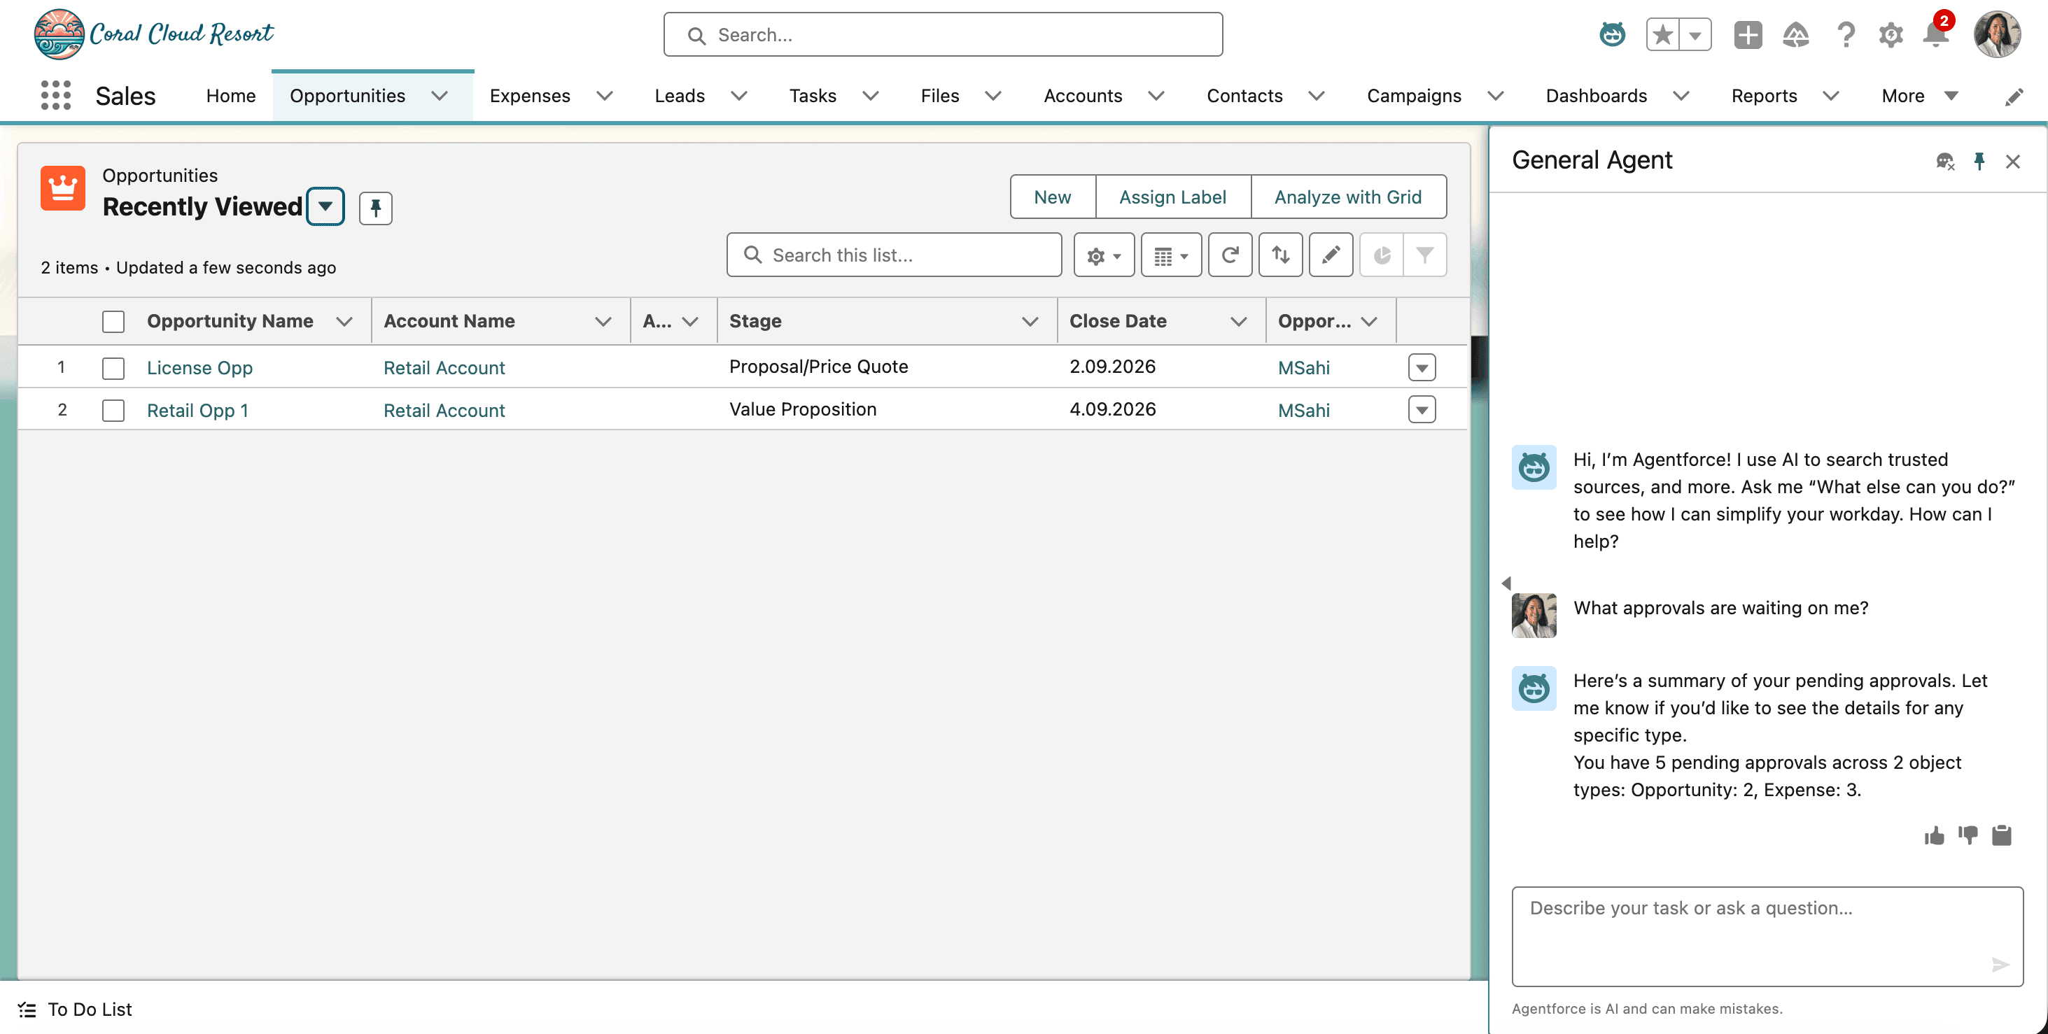Copy the agent response to clipboard
Screen dimensions: 2048x1034
coord(2001,835)
